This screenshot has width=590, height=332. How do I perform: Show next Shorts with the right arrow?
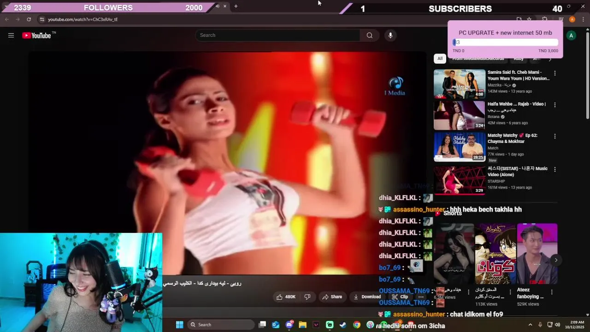[x=556, y=260]
